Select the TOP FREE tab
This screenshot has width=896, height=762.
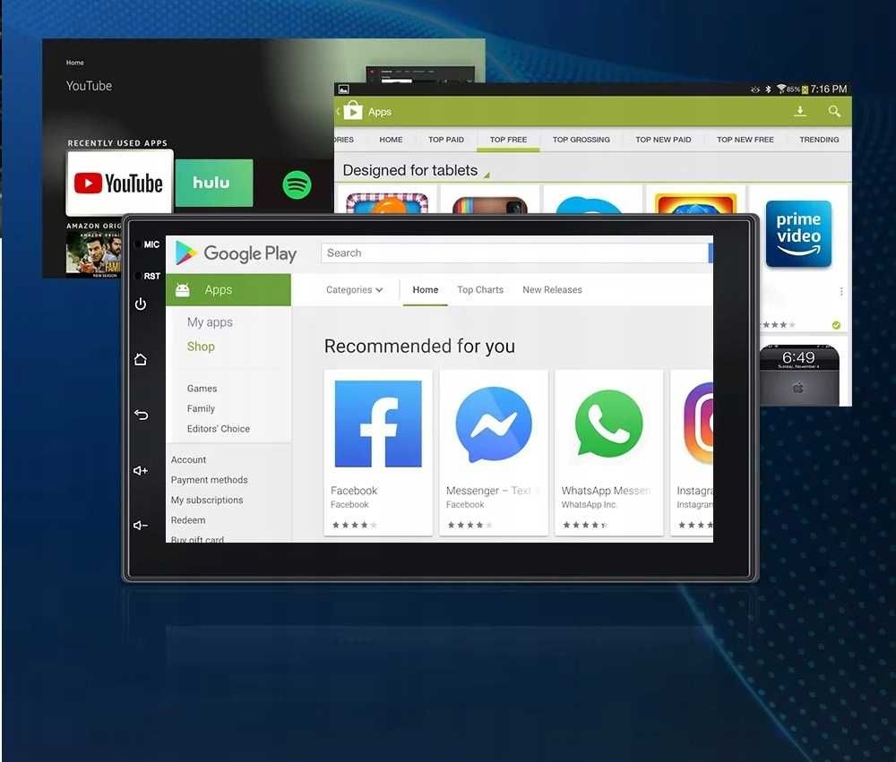click(x=508, y=140)
